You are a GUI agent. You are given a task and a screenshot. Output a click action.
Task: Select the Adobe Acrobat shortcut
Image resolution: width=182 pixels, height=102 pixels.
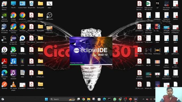click(4, 63)
